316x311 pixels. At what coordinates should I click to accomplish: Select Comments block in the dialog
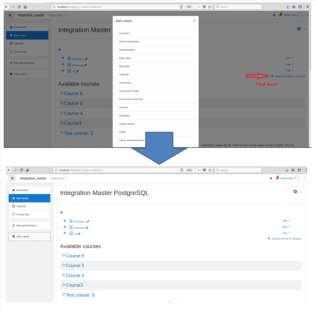(156, 83)
